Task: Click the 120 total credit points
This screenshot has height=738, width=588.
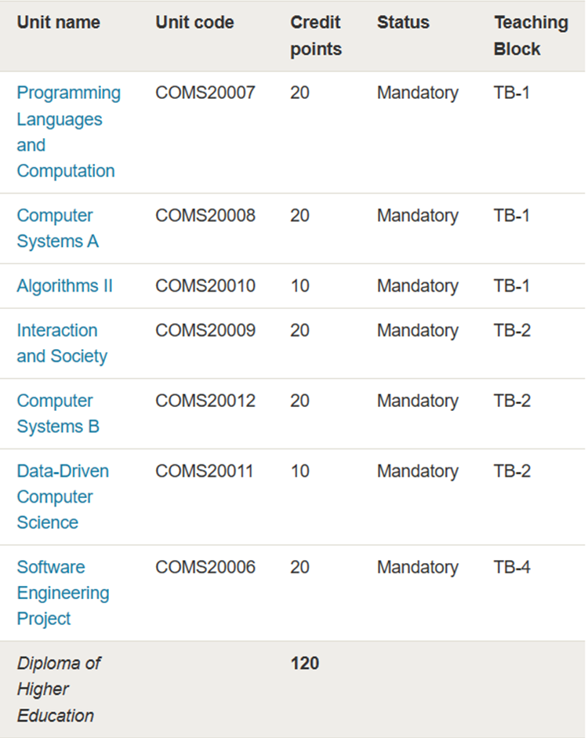Action: pyautogui.click(x=305, y=663)
